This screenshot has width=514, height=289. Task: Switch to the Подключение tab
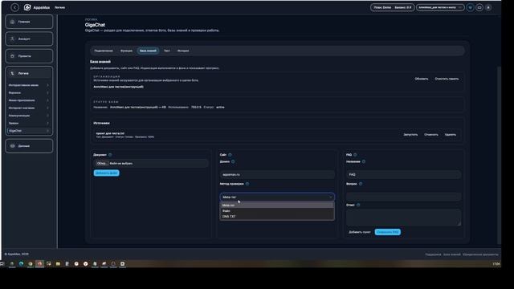[x=104, y=51]
